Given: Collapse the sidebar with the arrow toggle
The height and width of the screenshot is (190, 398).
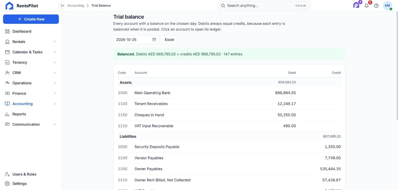Looking at the screenshot, I should pyautogui.click(x=62, y=5).
